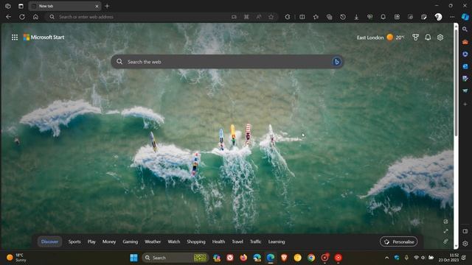The width and height of the screenshot is (472, 265).
Task: Switch to the Travel tab
Action: [x=237, y=241]
